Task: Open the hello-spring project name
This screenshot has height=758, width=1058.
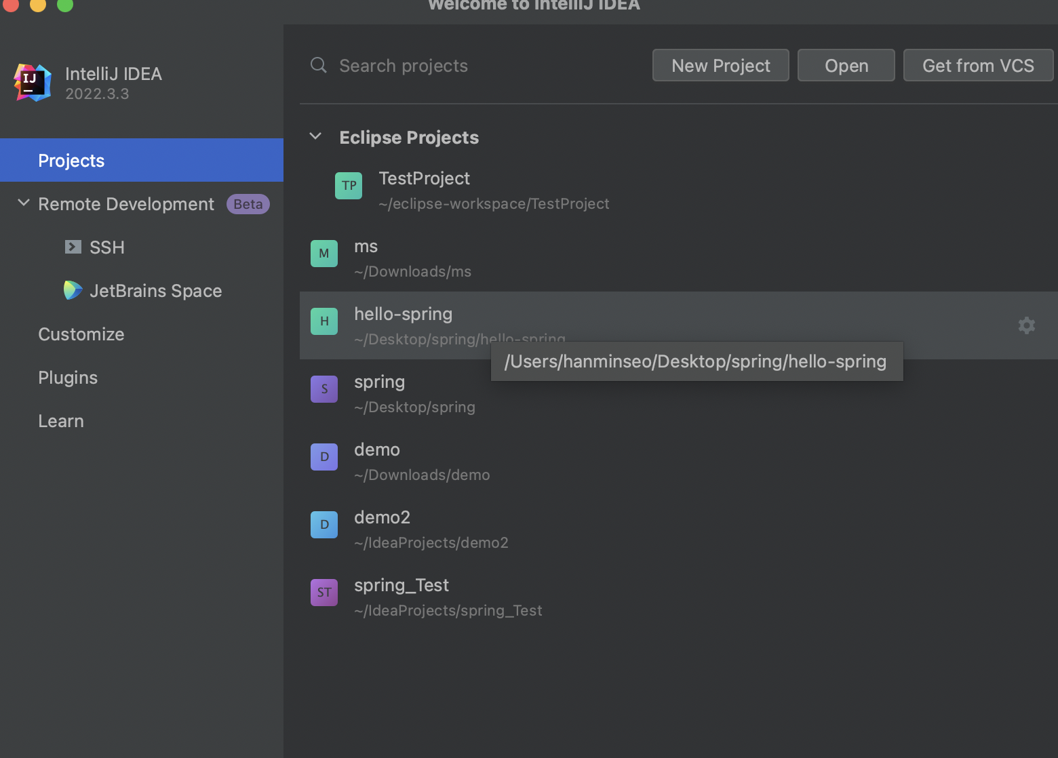Action: (404, 314)
